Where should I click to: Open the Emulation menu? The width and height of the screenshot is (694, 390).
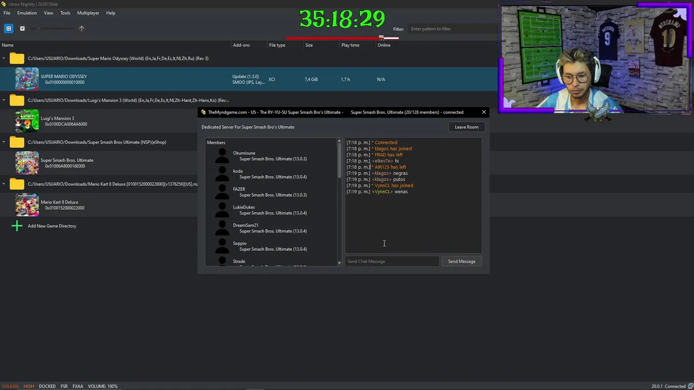27,13
